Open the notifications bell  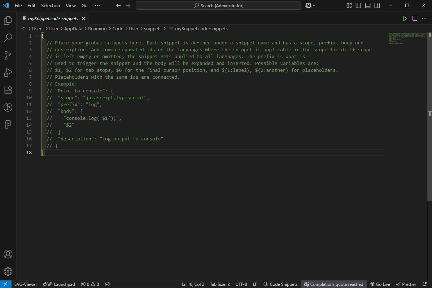[x=424, y=284]
